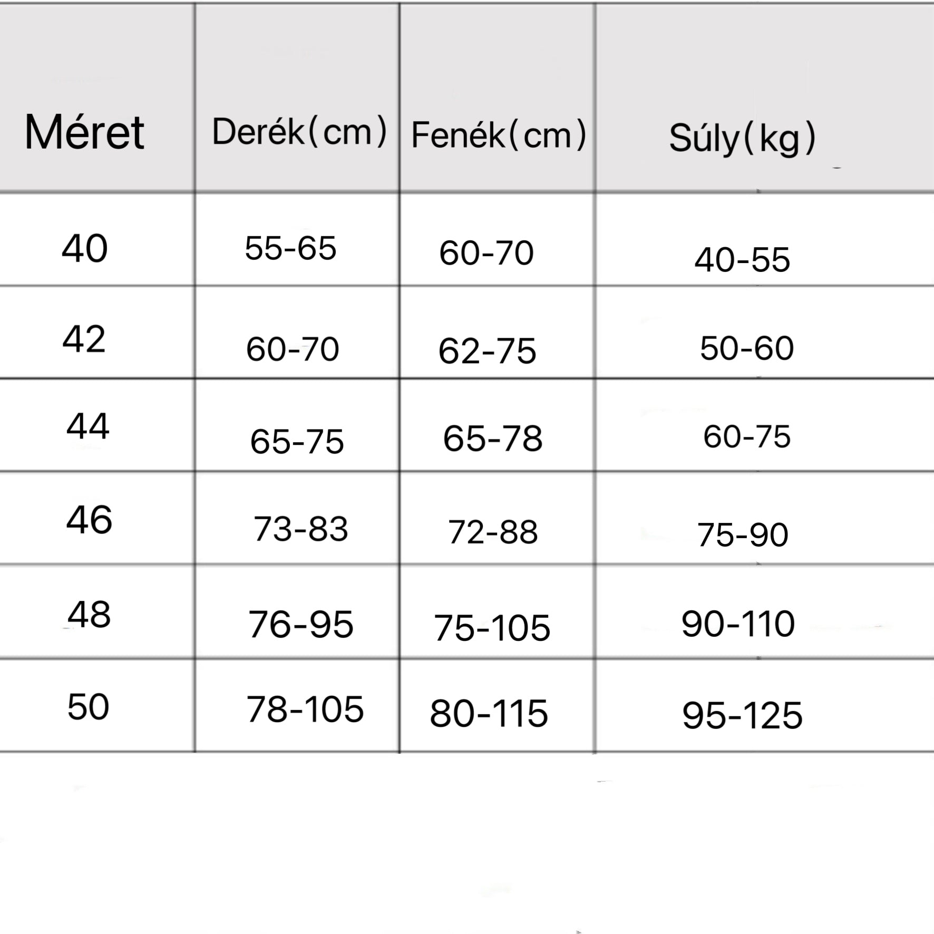Viewport: 934px width, 934px height.
Task: Select size 44 cell
Action: pos(88,426)
